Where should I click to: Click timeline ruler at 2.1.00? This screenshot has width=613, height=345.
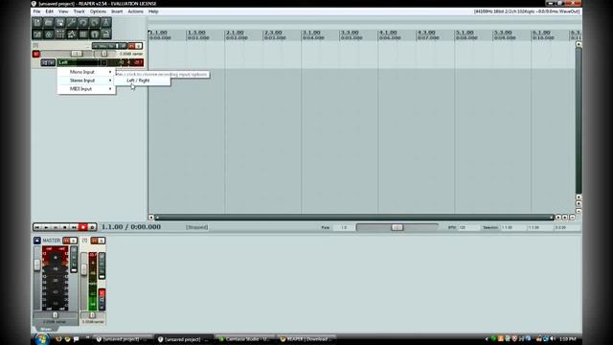pos(235,33)
